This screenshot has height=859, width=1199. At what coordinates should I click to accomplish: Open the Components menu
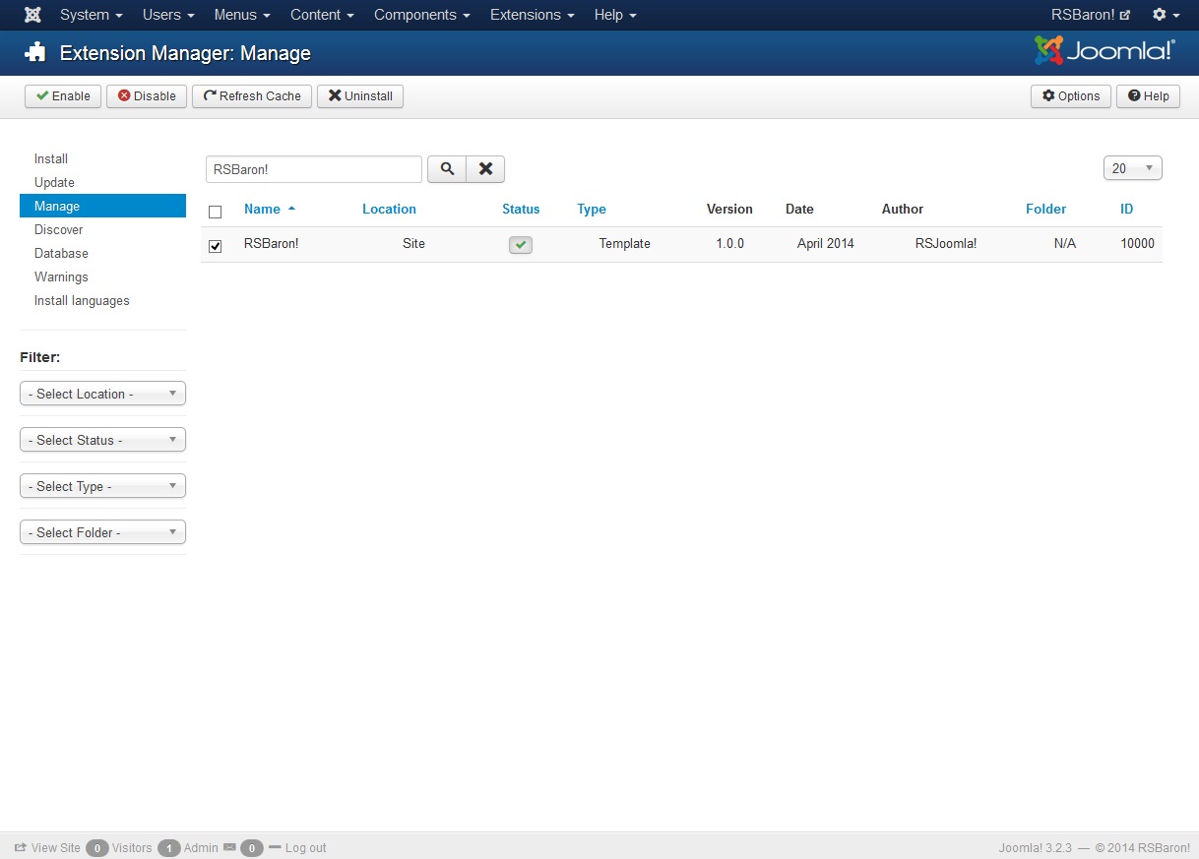click(422, 15)
